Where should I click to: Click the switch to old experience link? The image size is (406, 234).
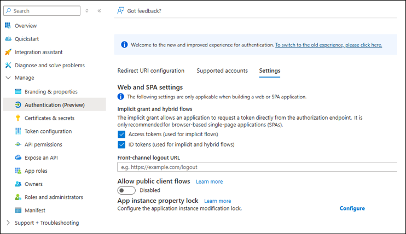329,45
